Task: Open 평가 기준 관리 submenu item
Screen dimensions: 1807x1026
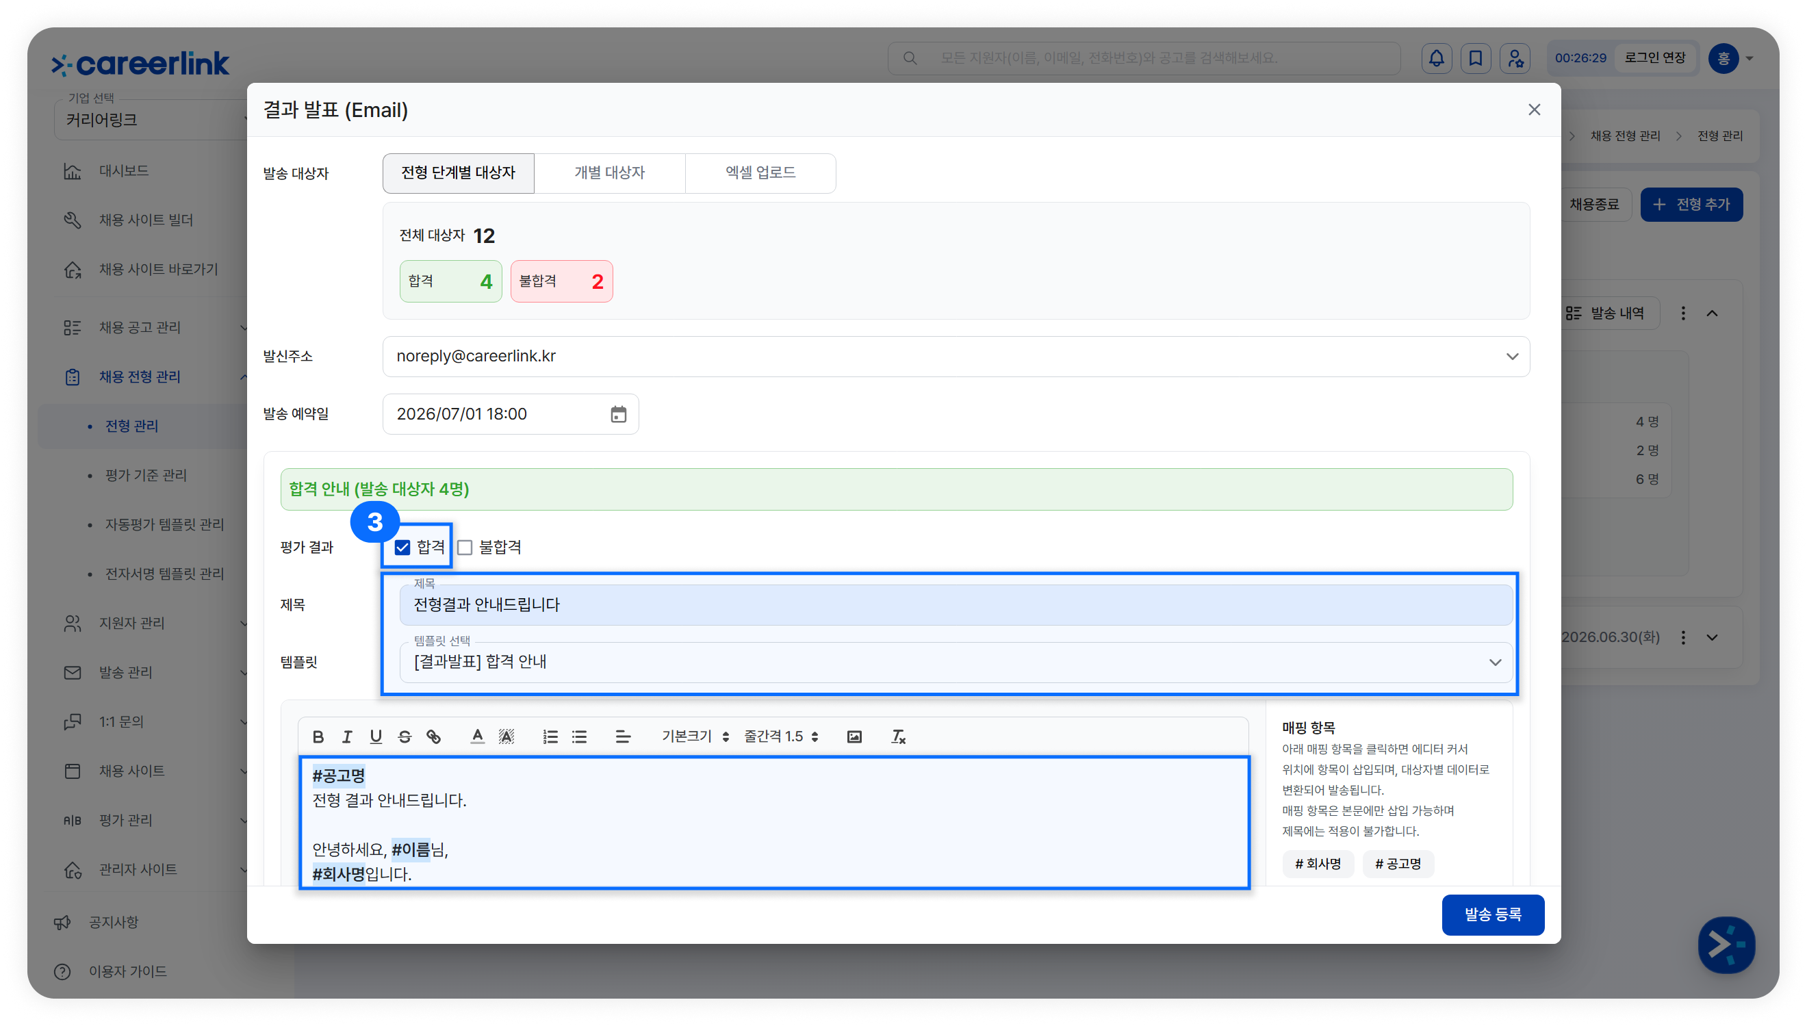Action: coord(146,476)
